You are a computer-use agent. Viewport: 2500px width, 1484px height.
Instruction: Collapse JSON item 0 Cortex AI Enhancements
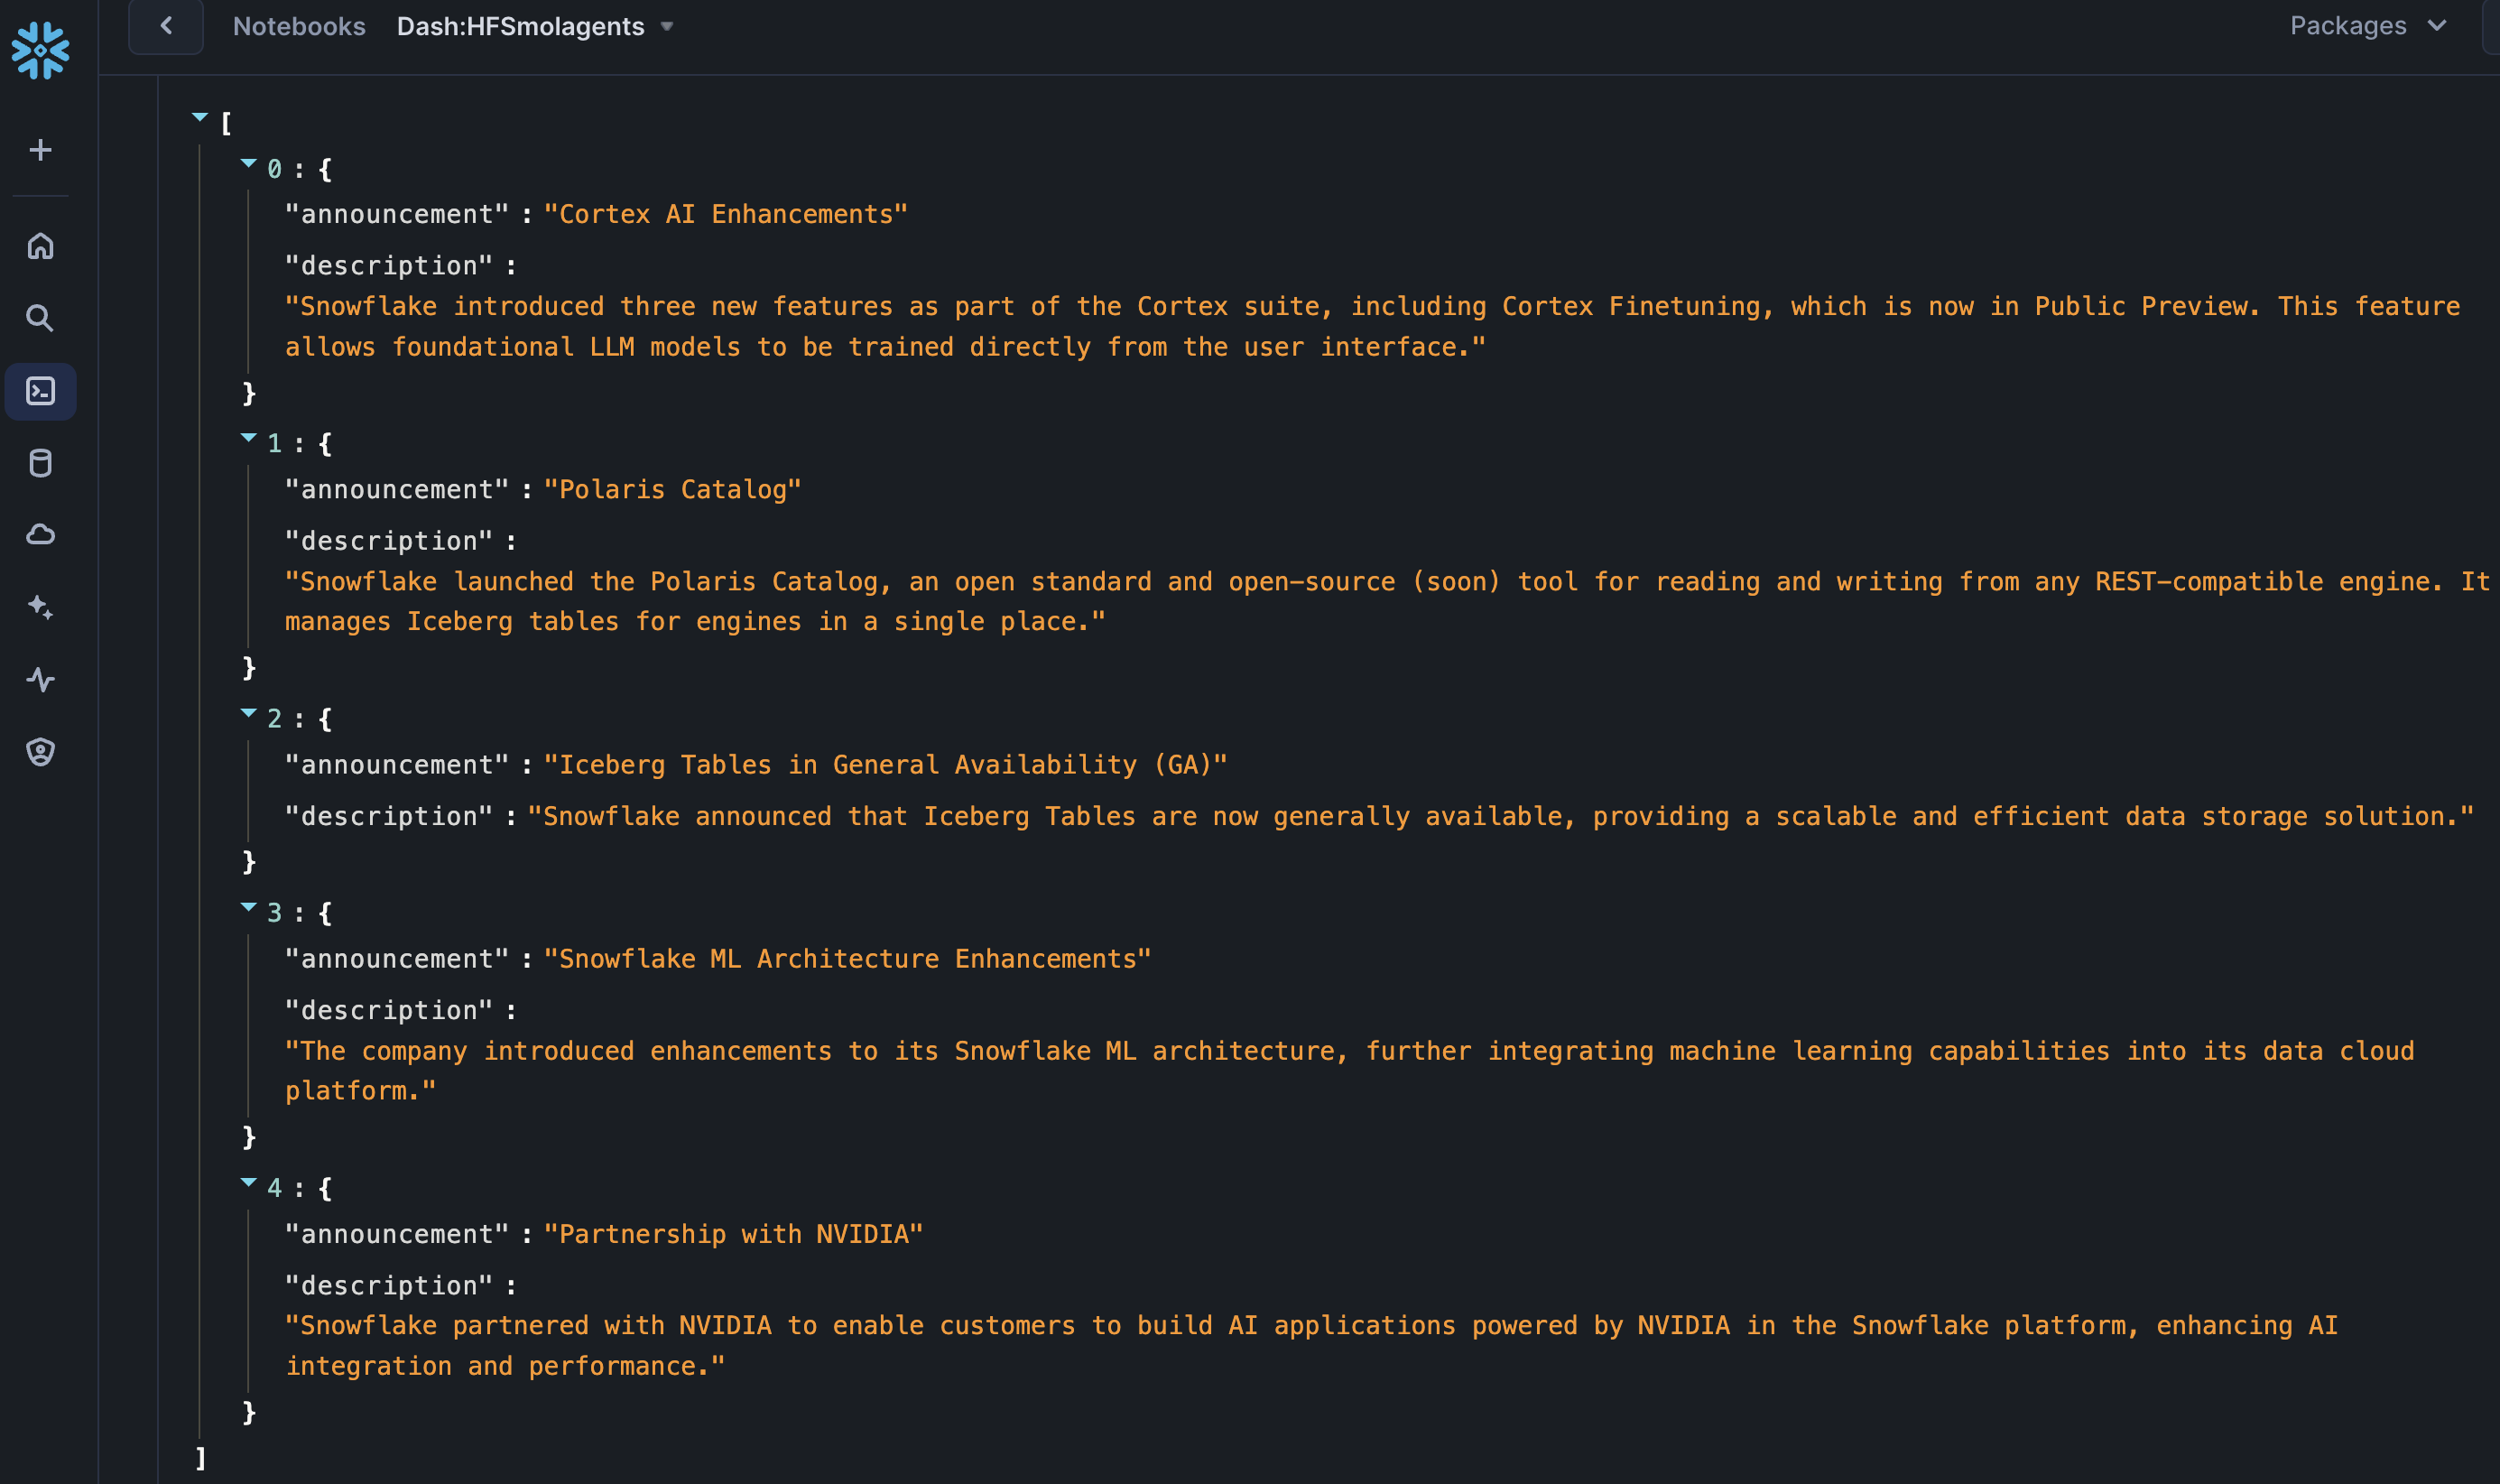pyautogui.click(x=249, y=163)
